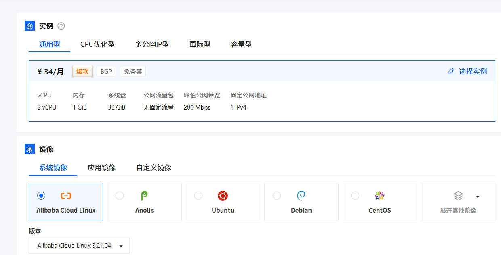Switch to the CPU优化型 tab
The width and height of the screenshot is (501, 255).
[x=97, y=44]
